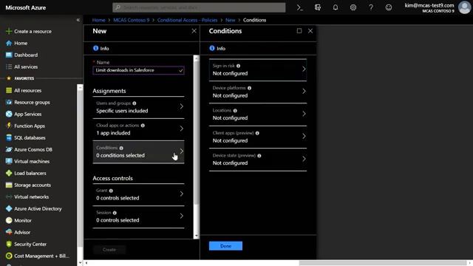Show info tooltip for Device platforms
This screenshot has height=266, width=473.
coord(249,88)
